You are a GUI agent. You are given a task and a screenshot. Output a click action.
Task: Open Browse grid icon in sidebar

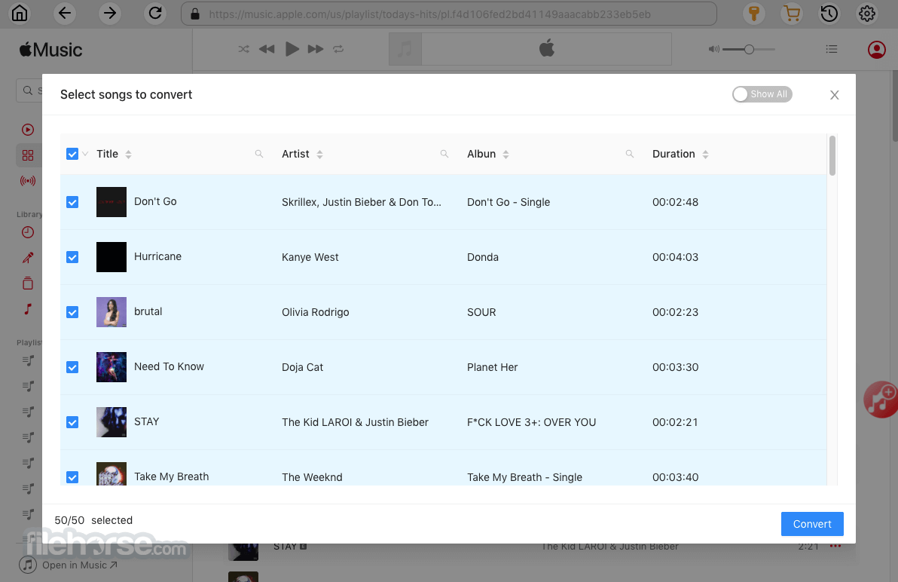pyautogui.click(x=27, y=155)
